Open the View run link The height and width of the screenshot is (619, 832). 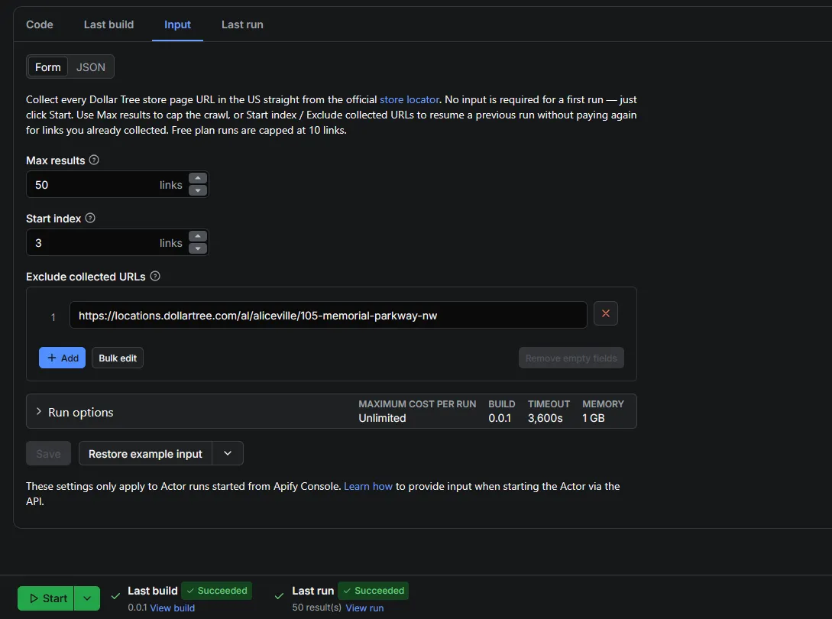click(364, 608)
